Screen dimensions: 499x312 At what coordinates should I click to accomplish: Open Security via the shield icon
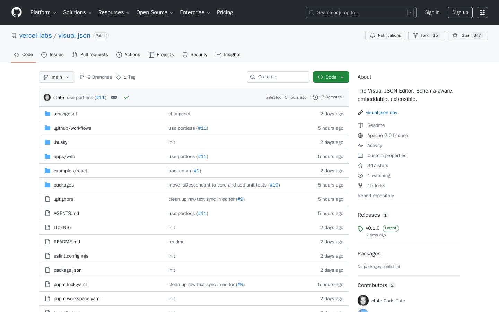coord(185,55)
